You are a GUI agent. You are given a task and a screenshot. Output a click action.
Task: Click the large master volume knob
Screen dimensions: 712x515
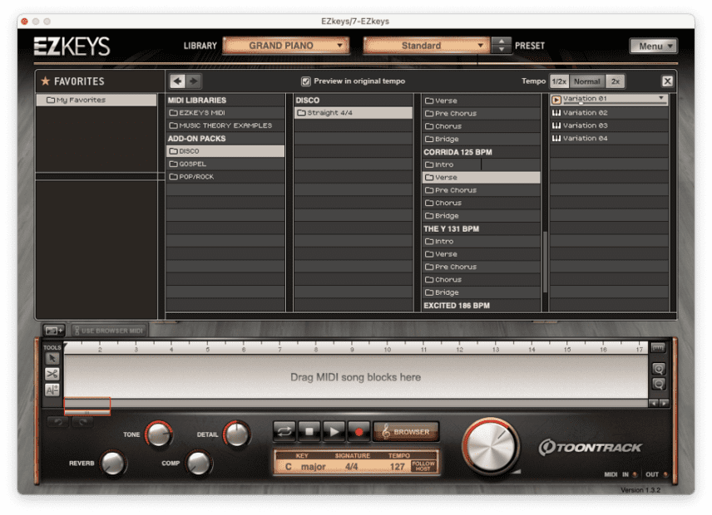[491, 445]
